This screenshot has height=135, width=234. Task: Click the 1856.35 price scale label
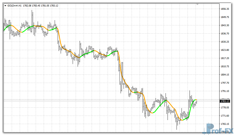coord(225,9)
